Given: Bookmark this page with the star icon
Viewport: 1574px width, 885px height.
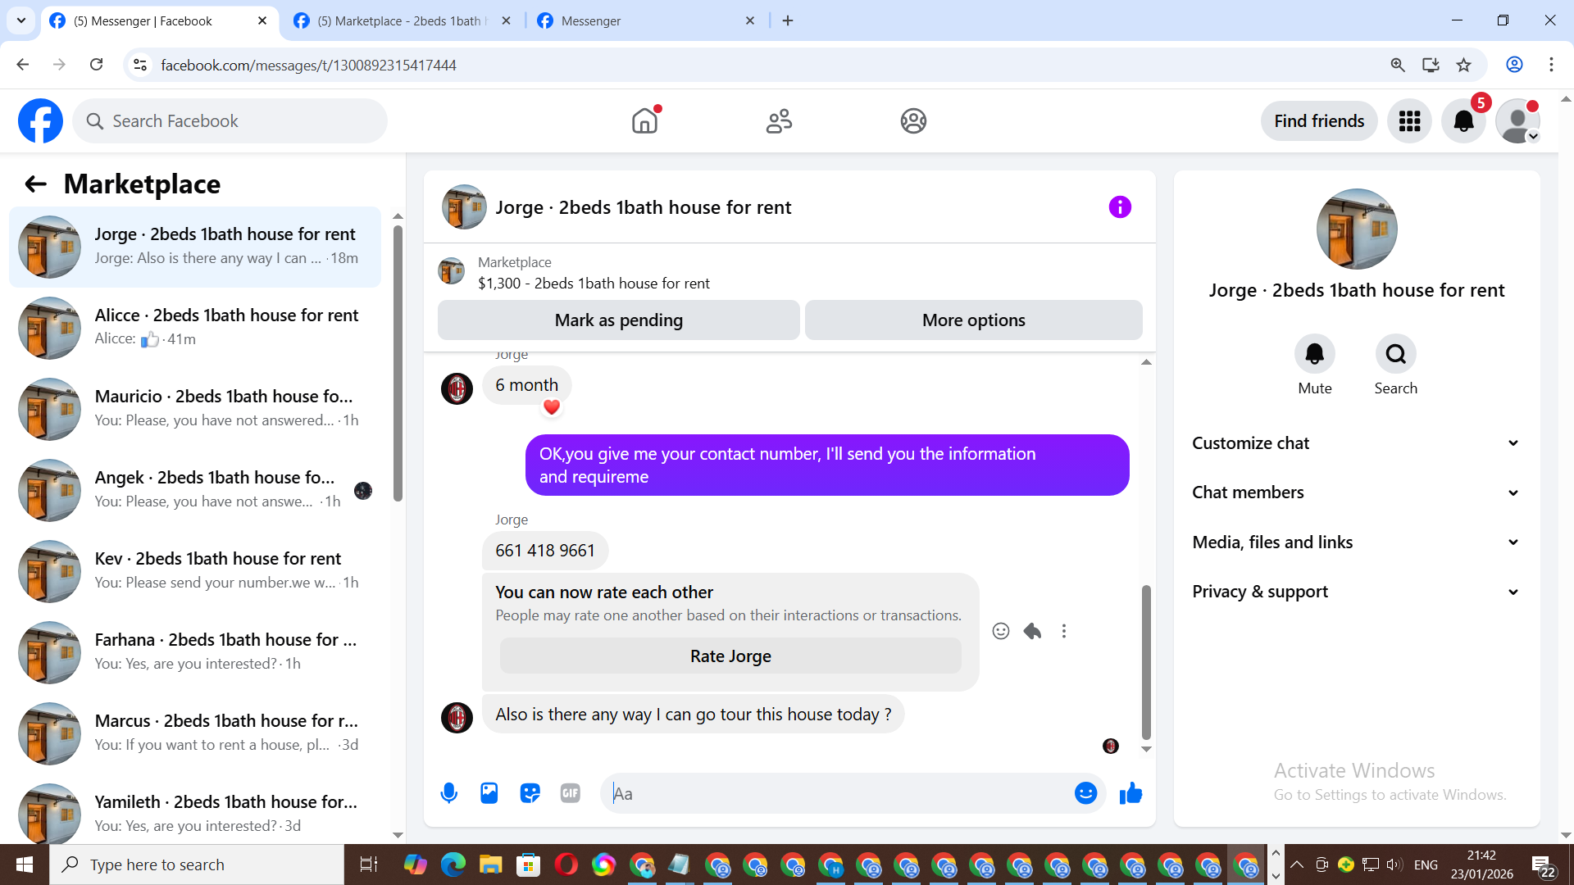Looking at the screenshot, I should (1464, 65).
